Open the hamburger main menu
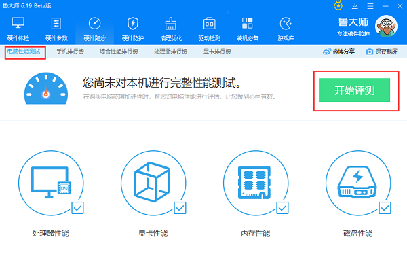Screen dimensions: 407x265 (370, 6)
